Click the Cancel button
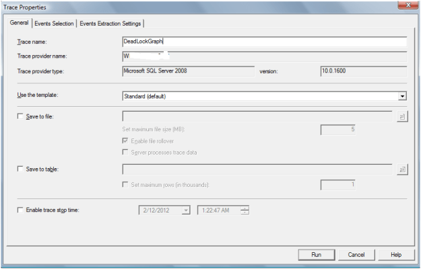 coord(356,255)
